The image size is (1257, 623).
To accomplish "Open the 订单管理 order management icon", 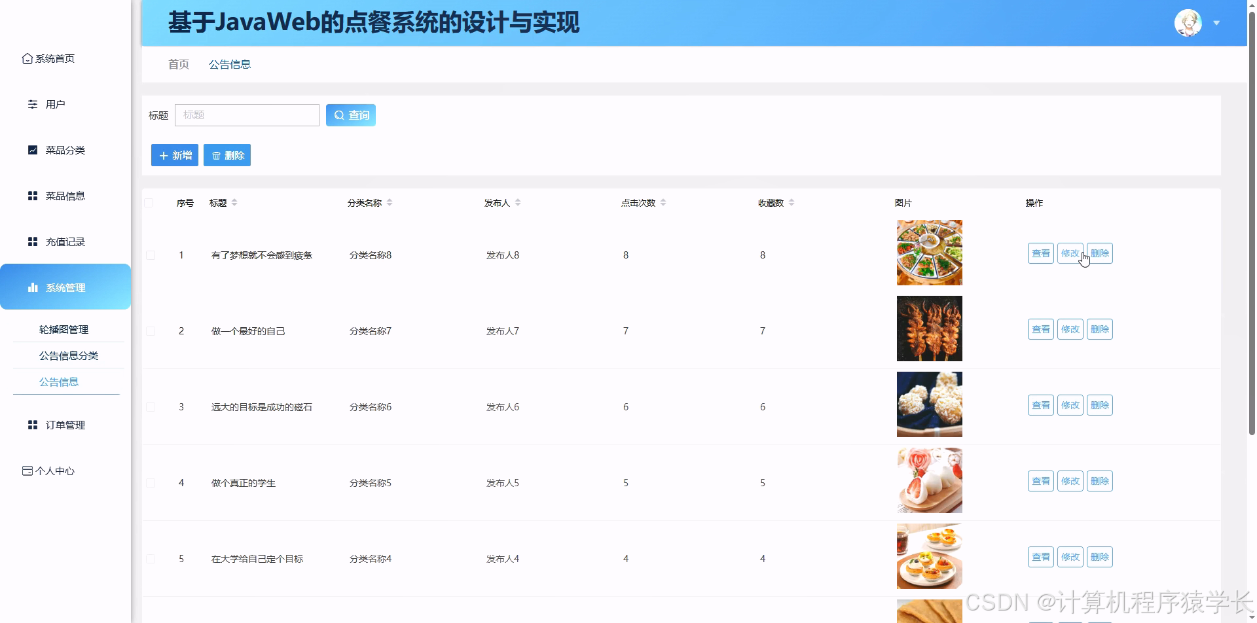I will (33, 424).
